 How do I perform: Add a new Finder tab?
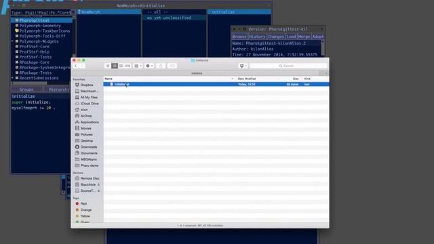point(325,73)
